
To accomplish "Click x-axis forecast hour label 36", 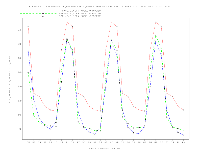I will tap(95, 142).
